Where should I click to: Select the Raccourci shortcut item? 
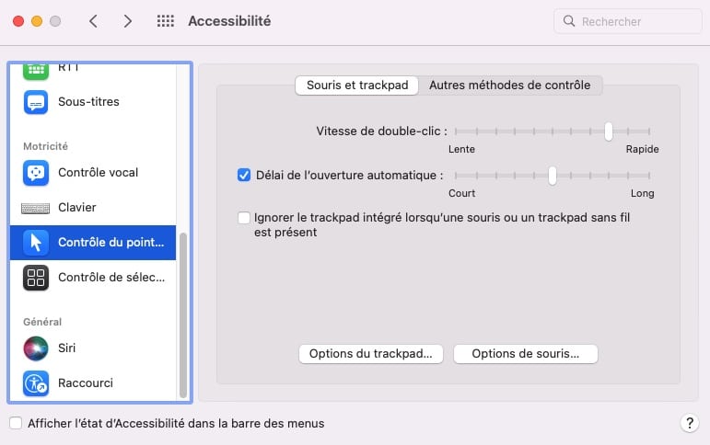point(93,383)
